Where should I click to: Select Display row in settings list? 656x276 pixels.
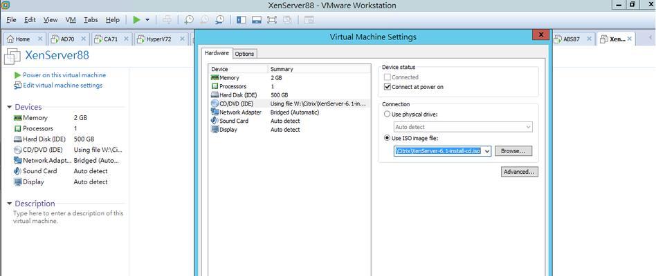pyautogui.click(x=289, y=130)
